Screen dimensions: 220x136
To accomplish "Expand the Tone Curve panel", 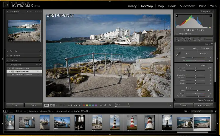I will pos(212,100).
